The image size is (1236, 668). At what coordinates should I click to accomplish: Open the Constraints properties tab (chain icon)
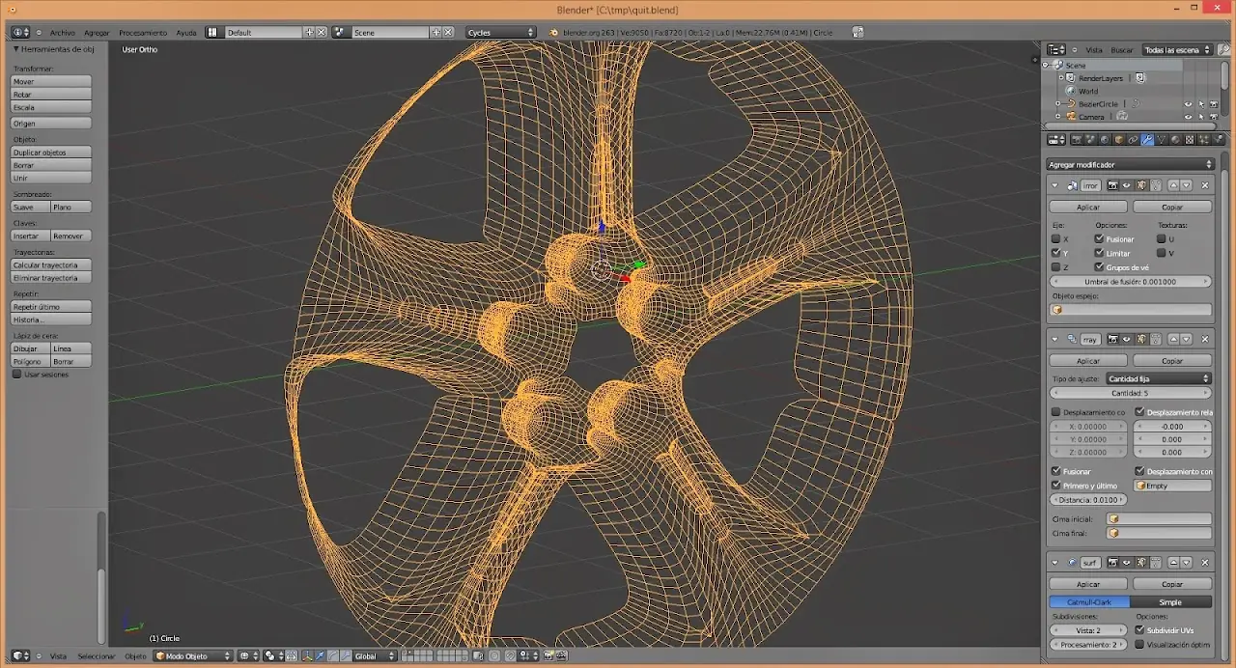1133,139
